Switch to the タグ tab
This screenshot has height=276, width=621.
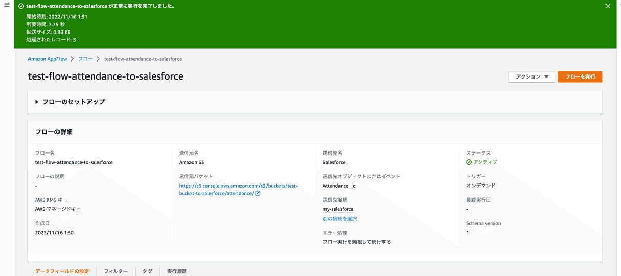147,271
